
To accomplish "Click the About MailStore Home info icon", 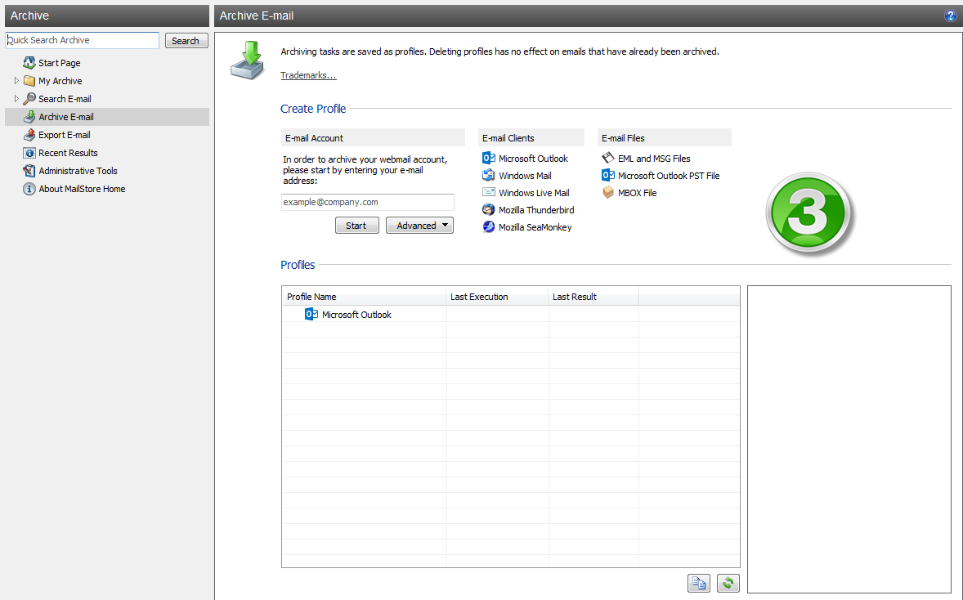I will coord(29,189).
